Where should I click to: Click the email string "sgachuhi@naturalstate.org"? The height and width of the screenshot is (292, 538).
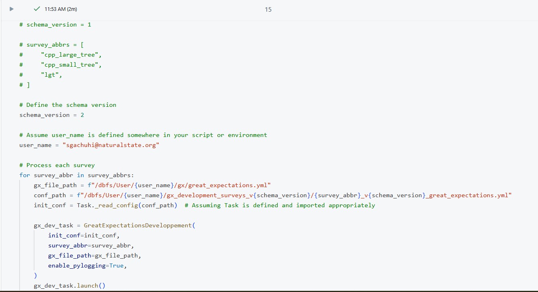[x=111, y=145]
